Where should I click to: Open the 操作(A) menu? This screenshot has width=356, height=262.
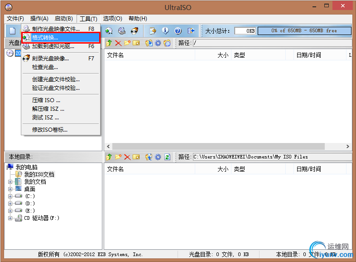coord(39,19)
